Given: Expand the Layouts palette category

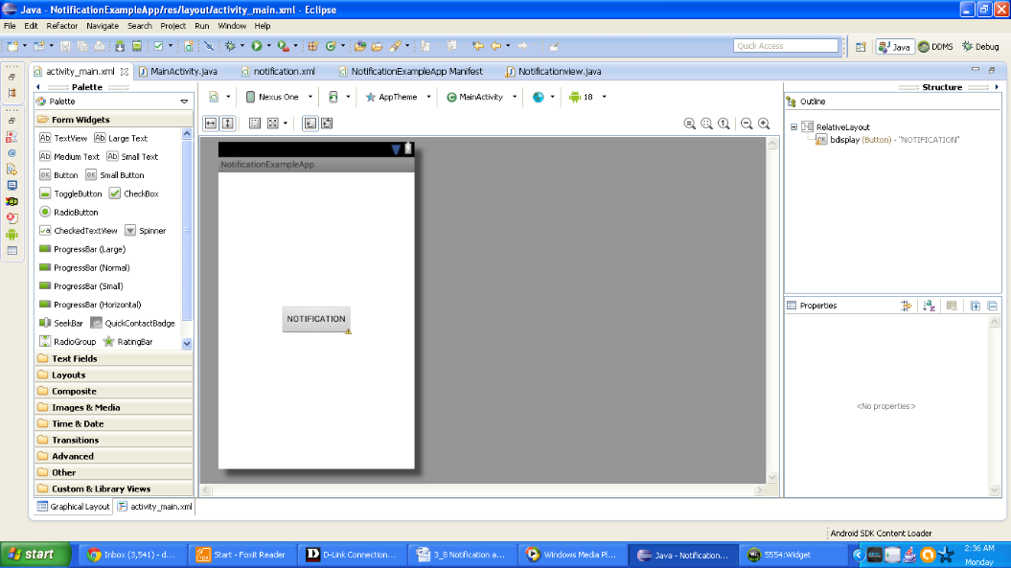Looking at the screenshot, I should [x=113, y=375].
